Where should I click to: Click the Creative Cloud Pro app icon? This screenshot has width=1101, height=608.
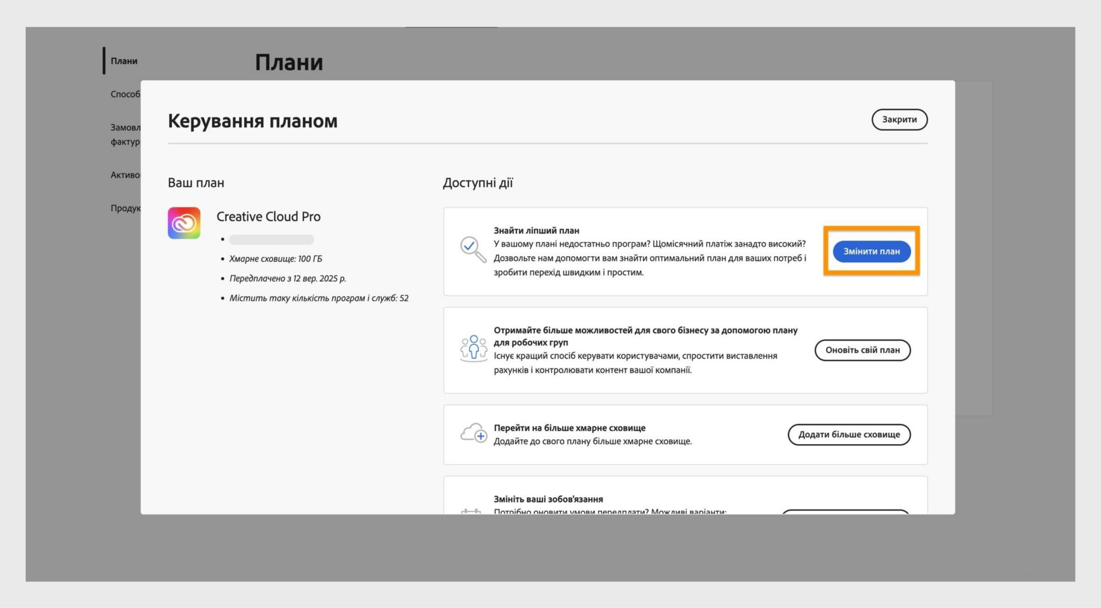coord(184,223)
